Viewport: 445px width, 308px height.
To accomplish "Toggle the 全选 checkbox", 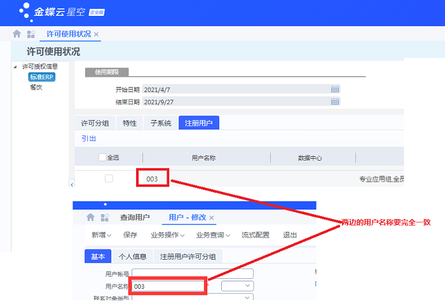I will click(x=102, y=157).
